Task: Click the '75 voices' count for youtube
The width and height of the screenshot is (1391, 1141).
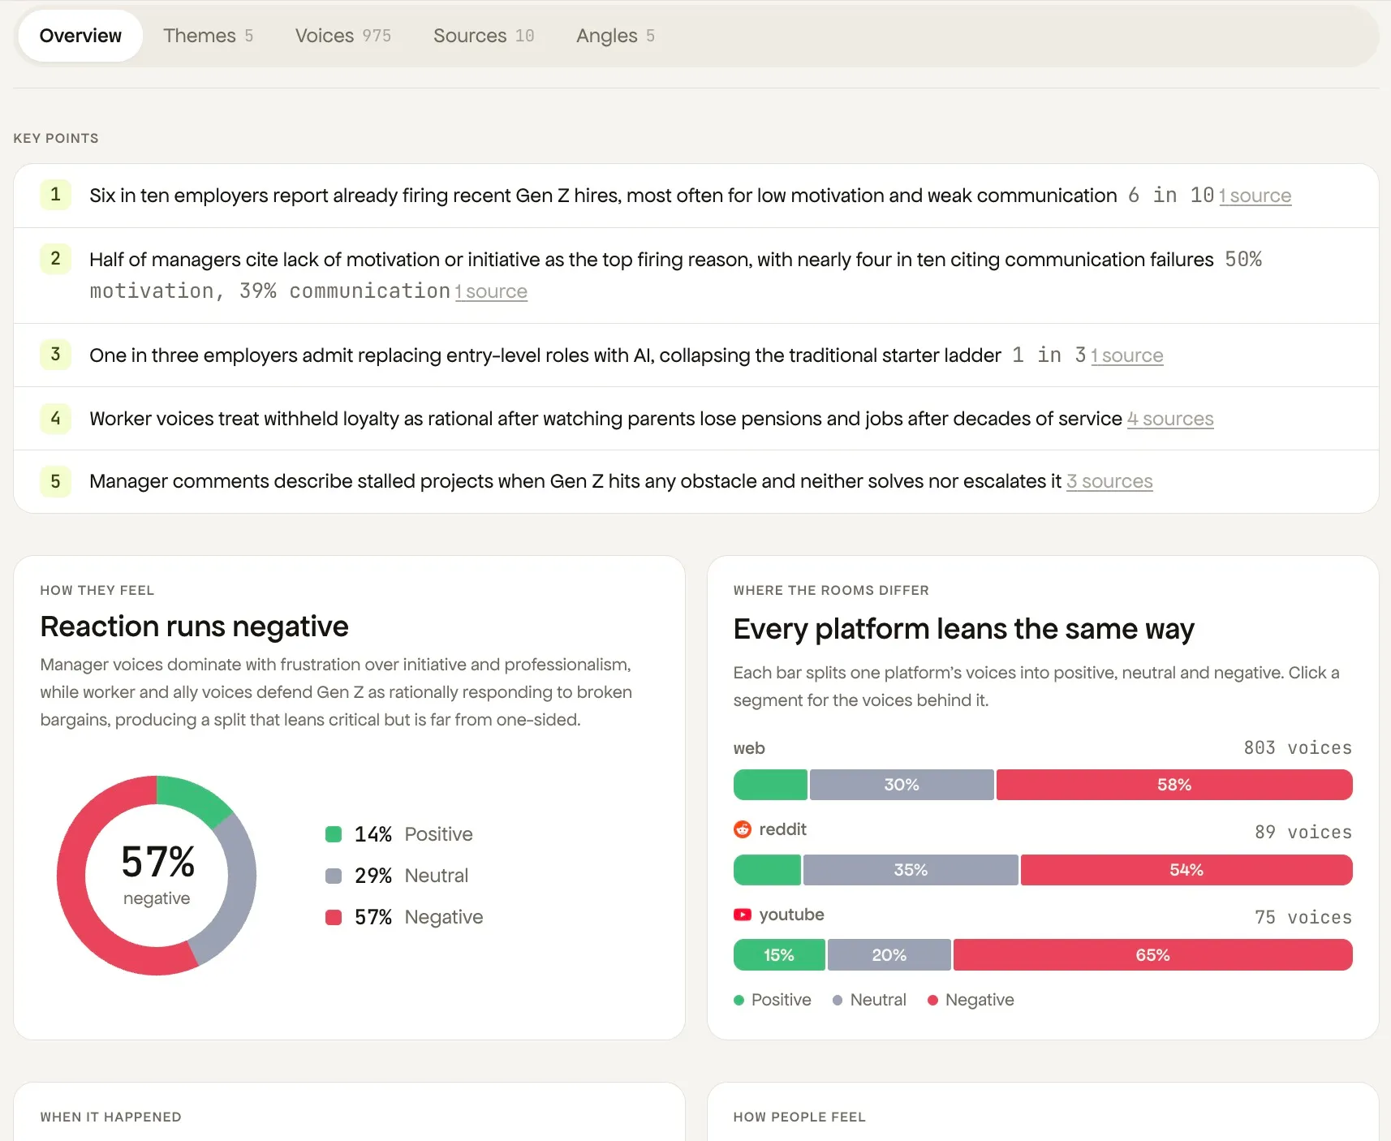Action: click(x=1303, y=917)
